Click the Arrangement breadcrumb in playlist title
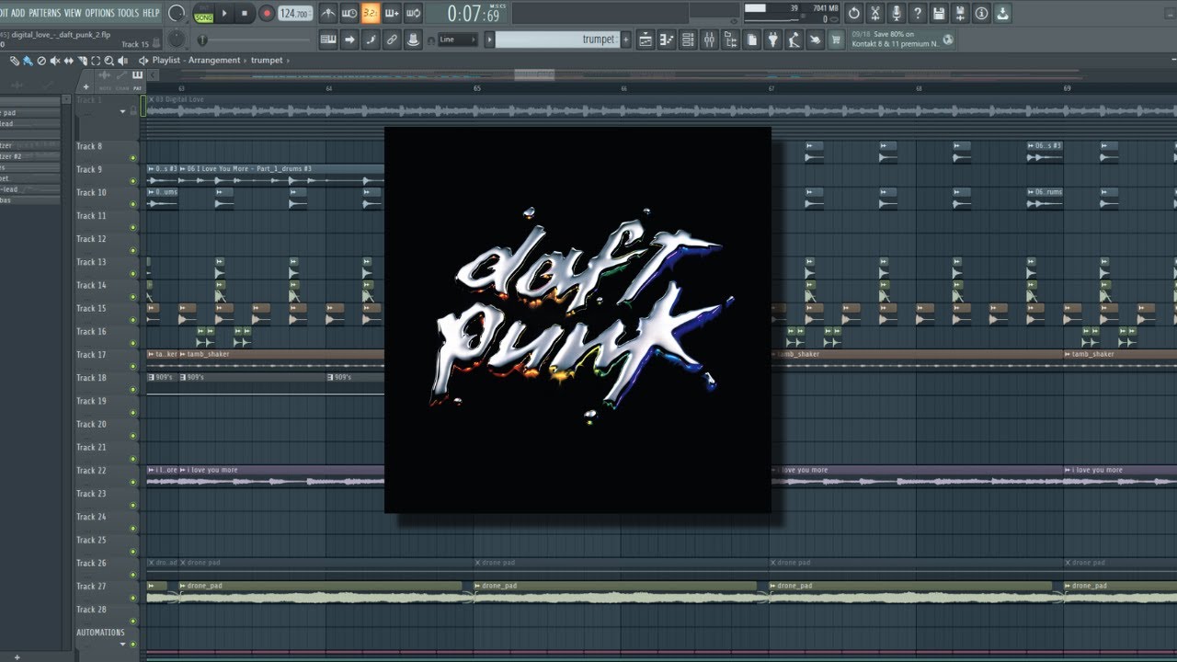 [x=215, y=60]
